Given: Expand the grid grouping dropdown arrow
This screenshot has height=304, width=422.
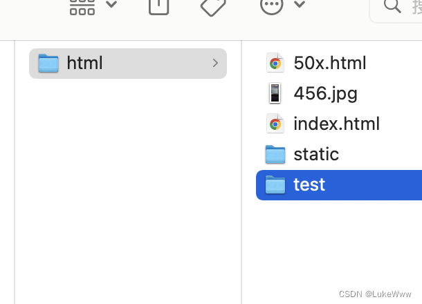Looking at the screenshot, I should (x=111, y=4).
